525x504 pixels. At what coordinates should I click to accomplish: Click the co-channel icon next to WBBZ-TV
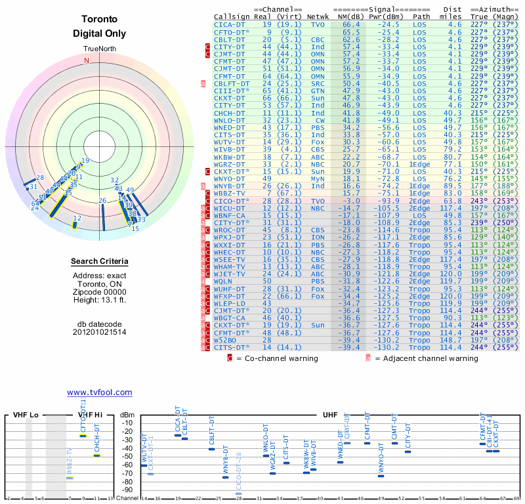(x=207, y=193)
